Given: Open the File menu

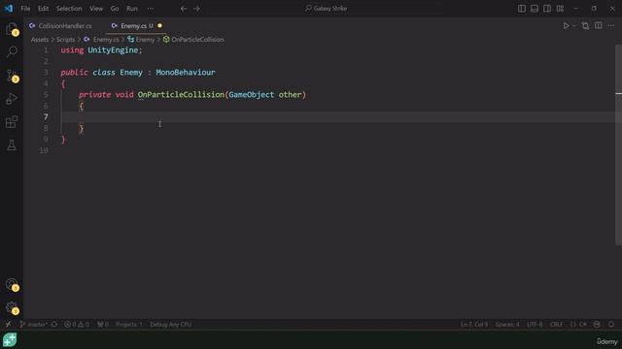Looking at the screenshot, I should pyautogui.click(x=25, y=9).
